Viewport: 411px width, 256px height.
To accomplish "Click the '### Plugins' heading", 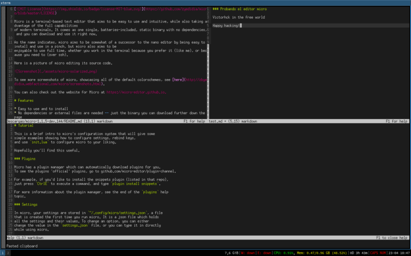I will 25,159.
